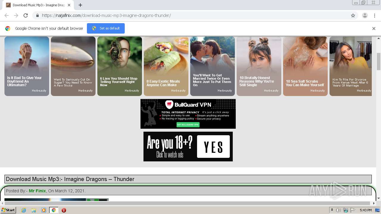Close the Download Music Mp3 tab
The width and height of the screenshot is (381, 214).
pos(69,5)
